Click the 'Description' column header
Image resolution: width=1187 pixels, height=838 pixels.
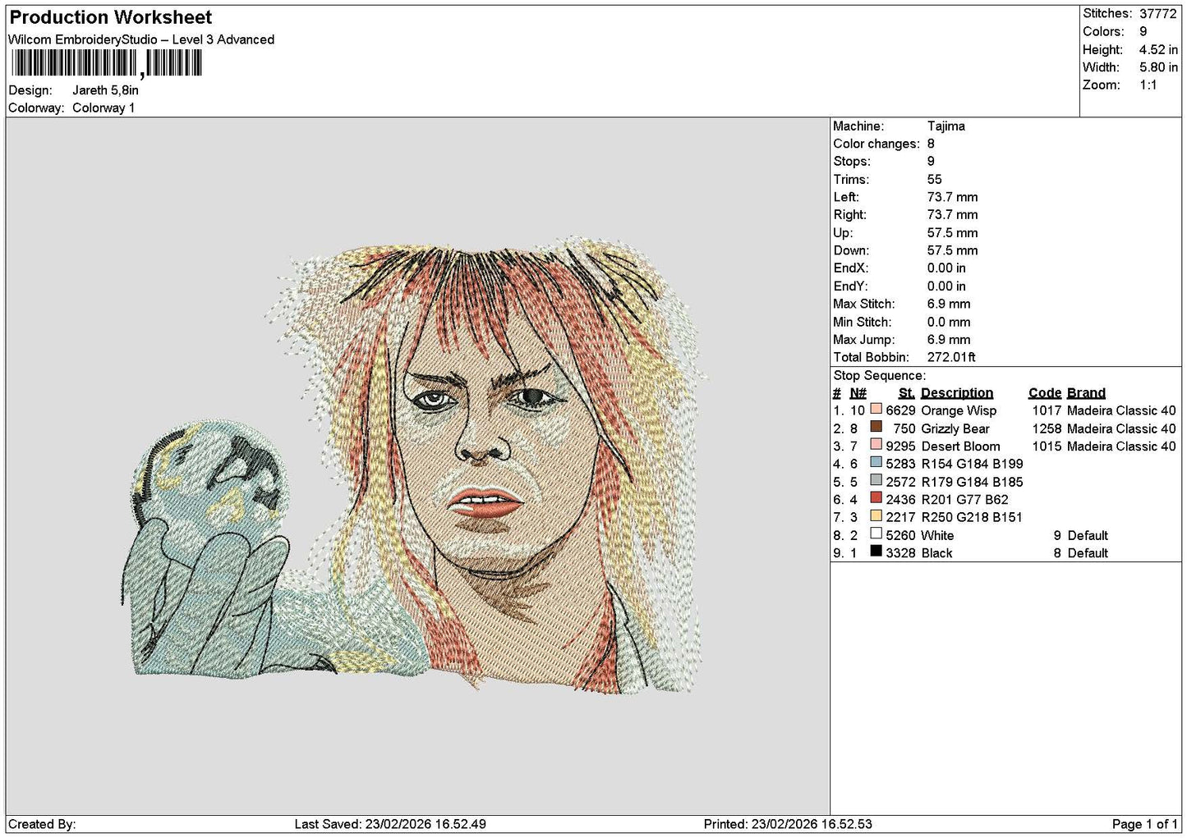coord(957,393)
